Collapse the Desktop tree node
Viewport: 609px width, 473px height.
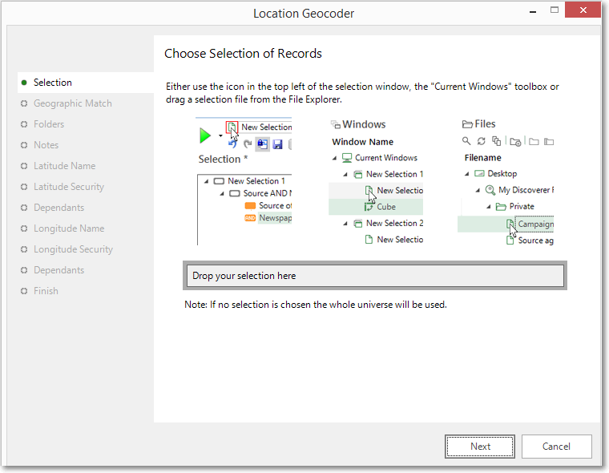[467, 174]
